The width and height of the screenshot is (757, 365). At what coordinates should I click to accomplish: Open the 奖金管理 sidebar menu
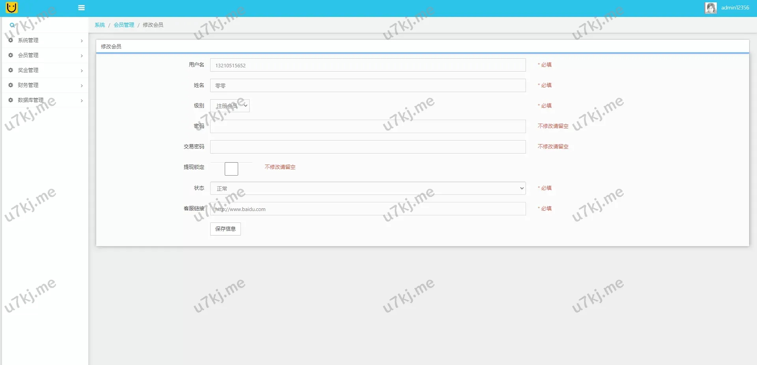coord(28,70)
